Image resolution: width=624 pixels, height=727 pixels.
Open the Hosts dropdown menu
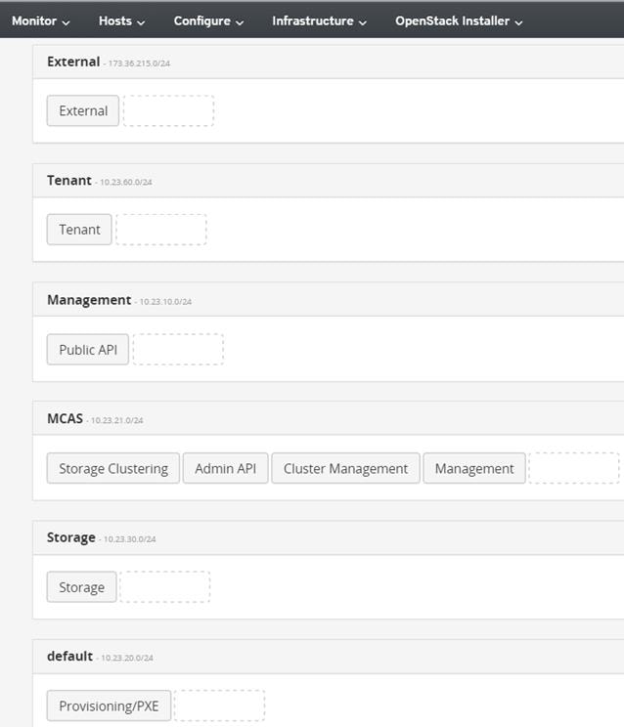point(121,21)
